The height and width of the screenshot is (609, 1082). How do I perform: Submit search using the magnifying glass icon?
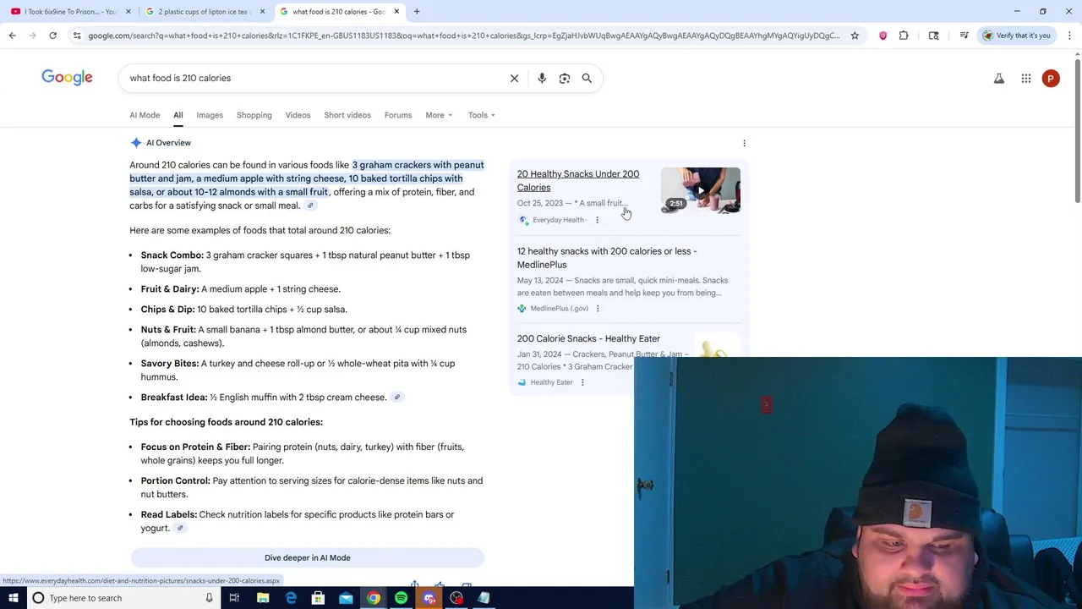click(587, 78)
